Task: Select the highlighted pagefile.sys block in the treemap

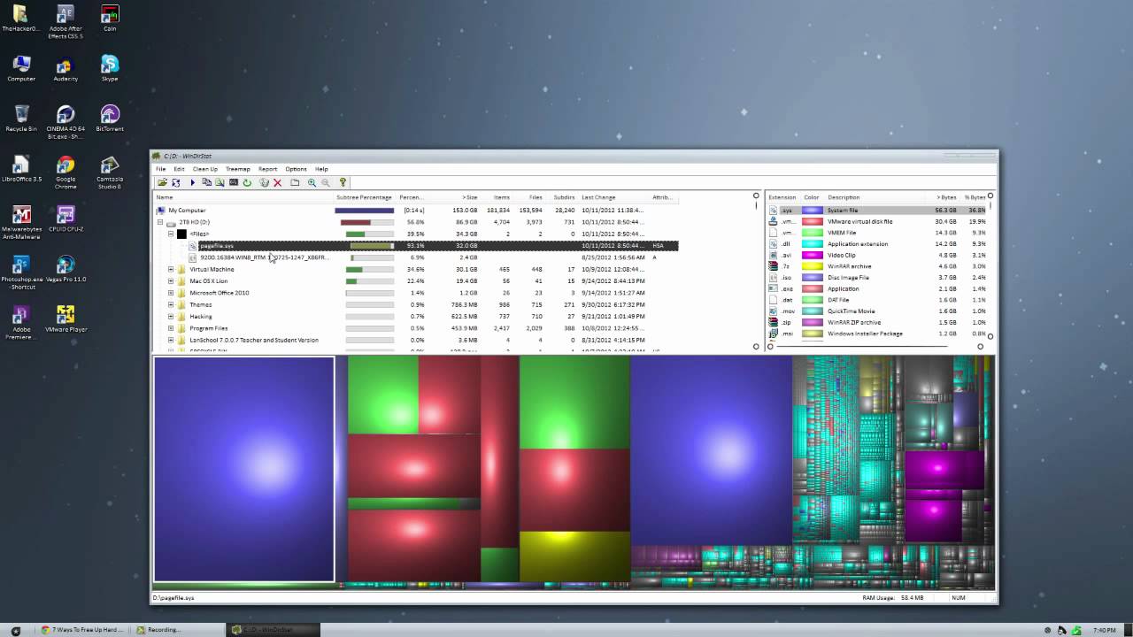Action: tap(244, 469)
